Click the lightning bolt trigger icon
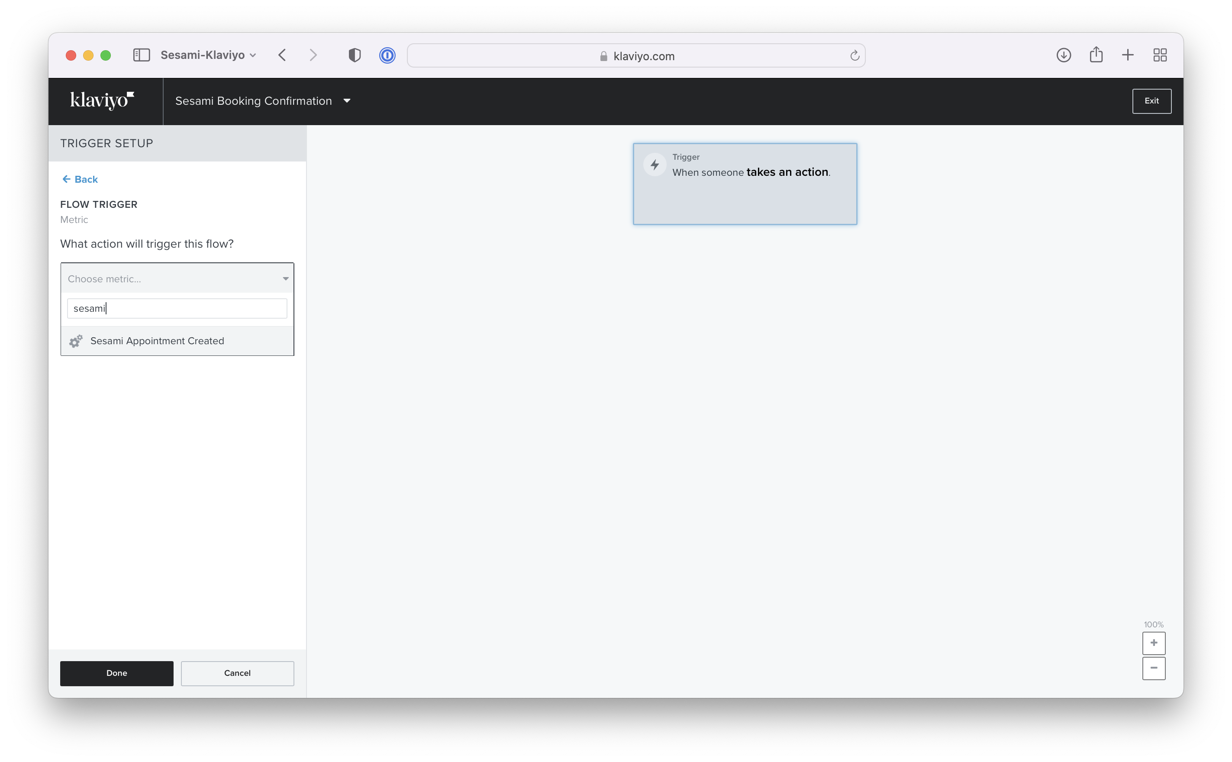 (x=655, y=165)
